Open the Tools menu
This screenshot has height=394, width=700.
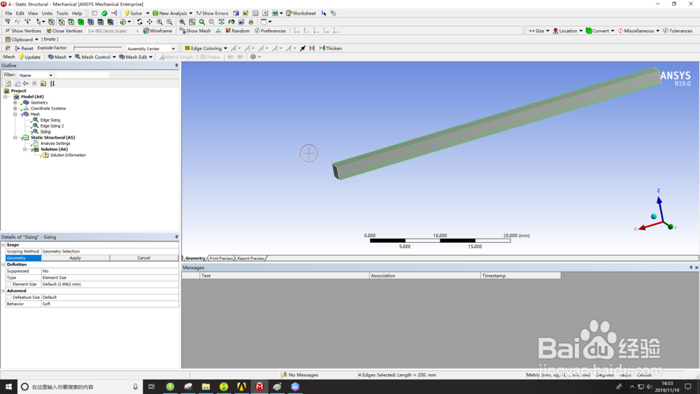[62, 13]
